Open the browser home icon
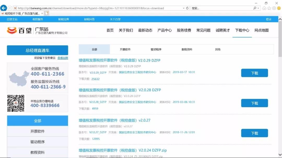This screenshot has height=158, width=282. click(x=264, y=8)
